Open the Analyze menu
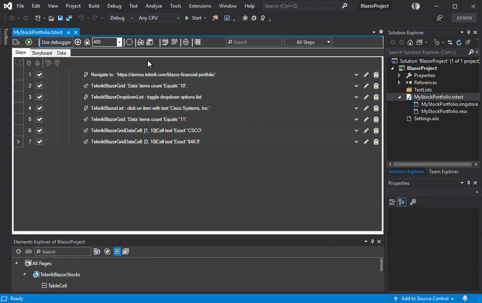Screen dimensions: 482x303 click(154, 6)
